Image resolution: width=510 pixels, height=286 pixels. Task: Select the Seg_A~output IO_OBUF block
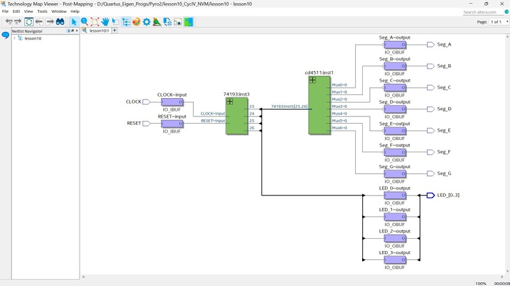[395, 45]
